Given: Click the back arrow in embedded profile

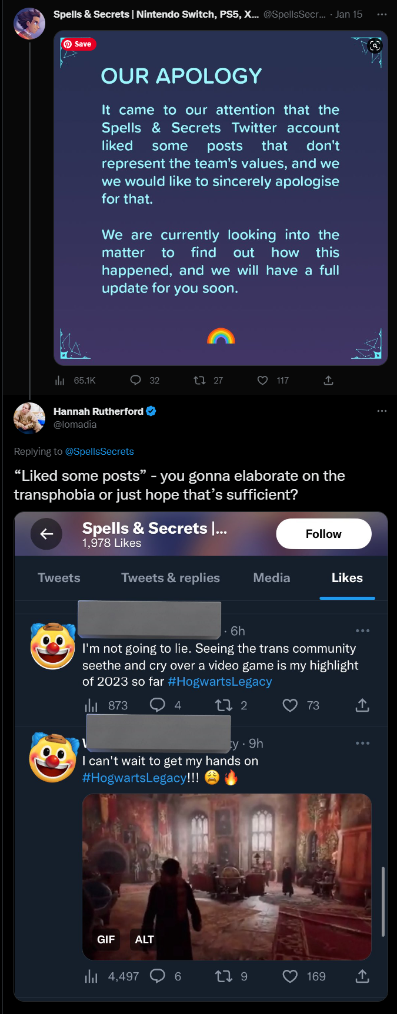Looking at the screenshot, I should point(46,534).
